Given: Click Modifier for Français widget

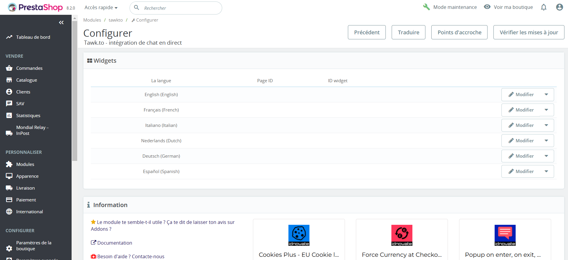Looking at the screenshot, I should pos(521,110).
